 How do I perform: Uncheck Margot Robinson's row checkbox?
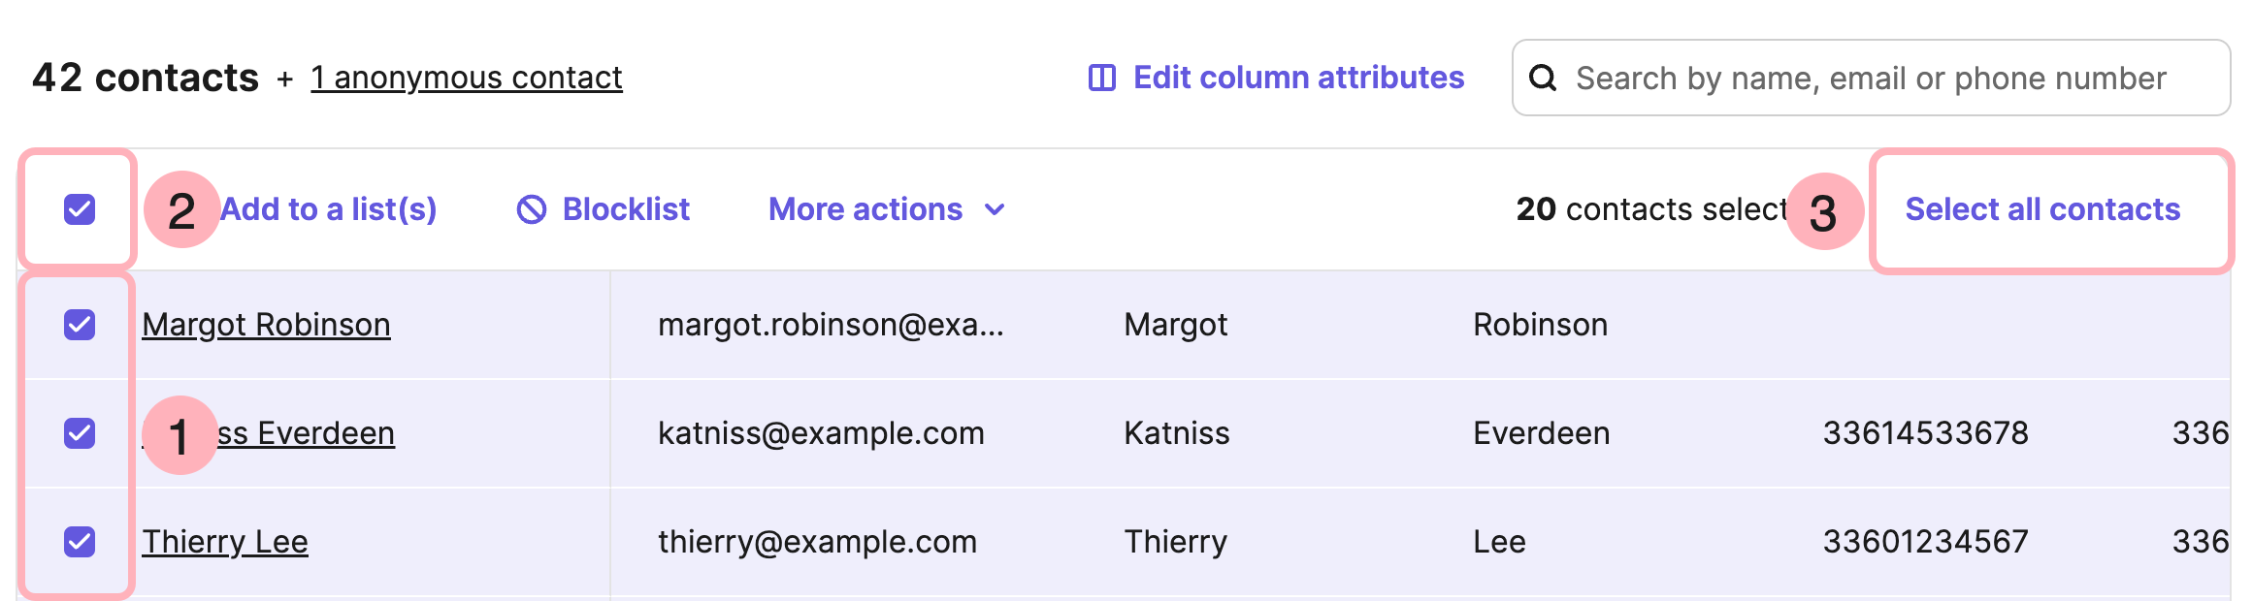80,325
